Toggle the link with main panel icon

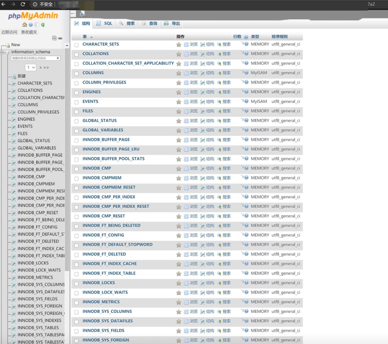[60, 38]
